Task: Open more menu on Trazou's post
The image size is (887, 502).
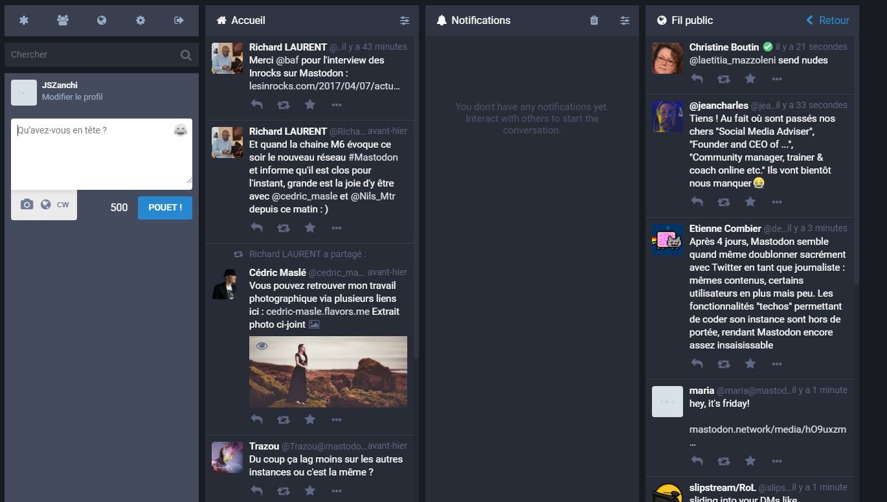Action: (x=337, y=490)
